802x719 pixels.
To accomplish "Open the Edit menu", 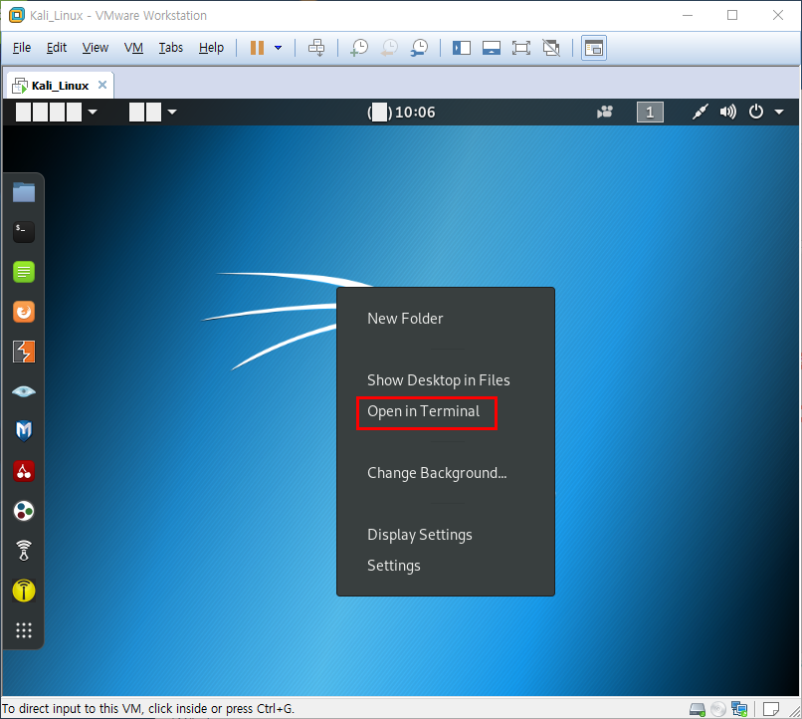I will pyautogui.click(x=57, y=48).
